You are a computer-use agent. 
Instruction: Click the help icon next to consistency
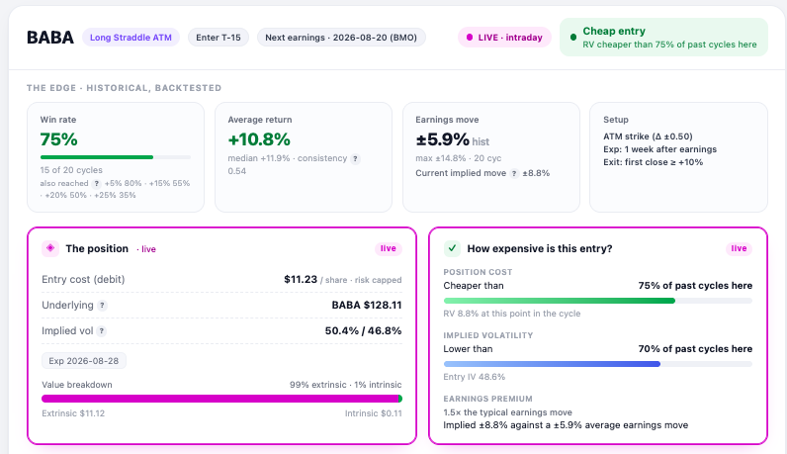355,158
